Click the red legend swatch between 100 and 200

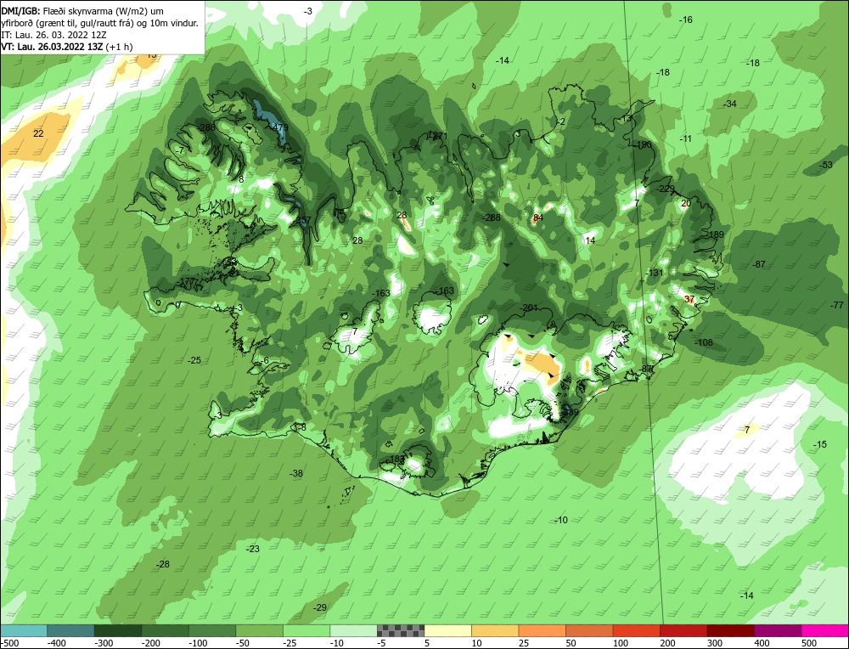[636, 630]
